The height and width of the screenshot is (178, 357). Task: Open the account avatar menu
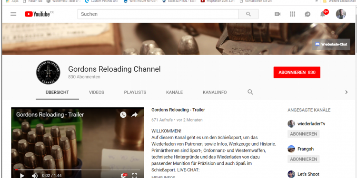[341, 14]
